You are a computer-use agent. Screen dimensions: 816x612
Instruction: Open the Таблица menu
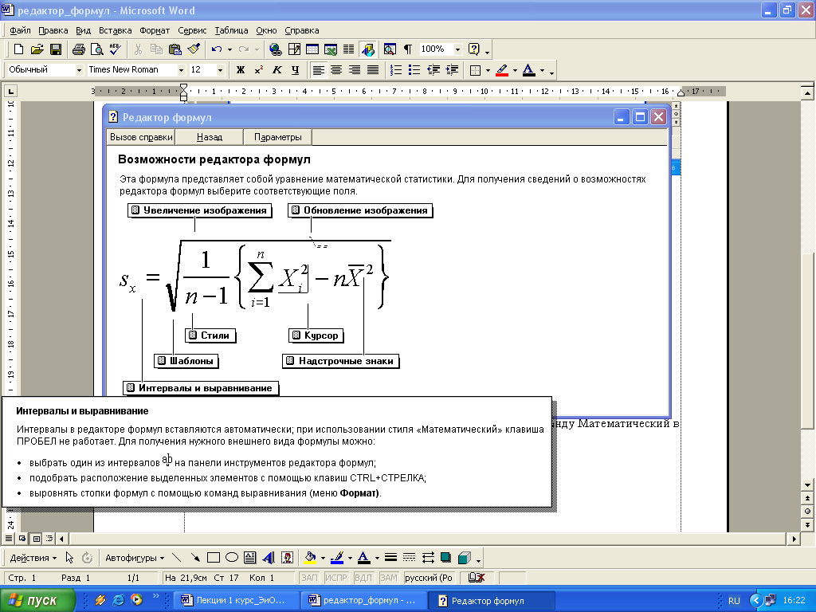(x=231, y=30)
